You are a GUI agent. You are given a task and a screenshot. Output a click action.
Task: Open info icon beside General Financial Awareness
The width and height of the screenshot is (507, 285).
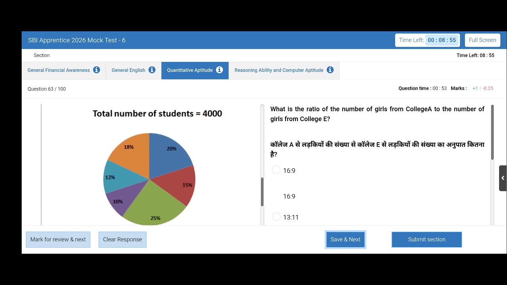(96, 70)
